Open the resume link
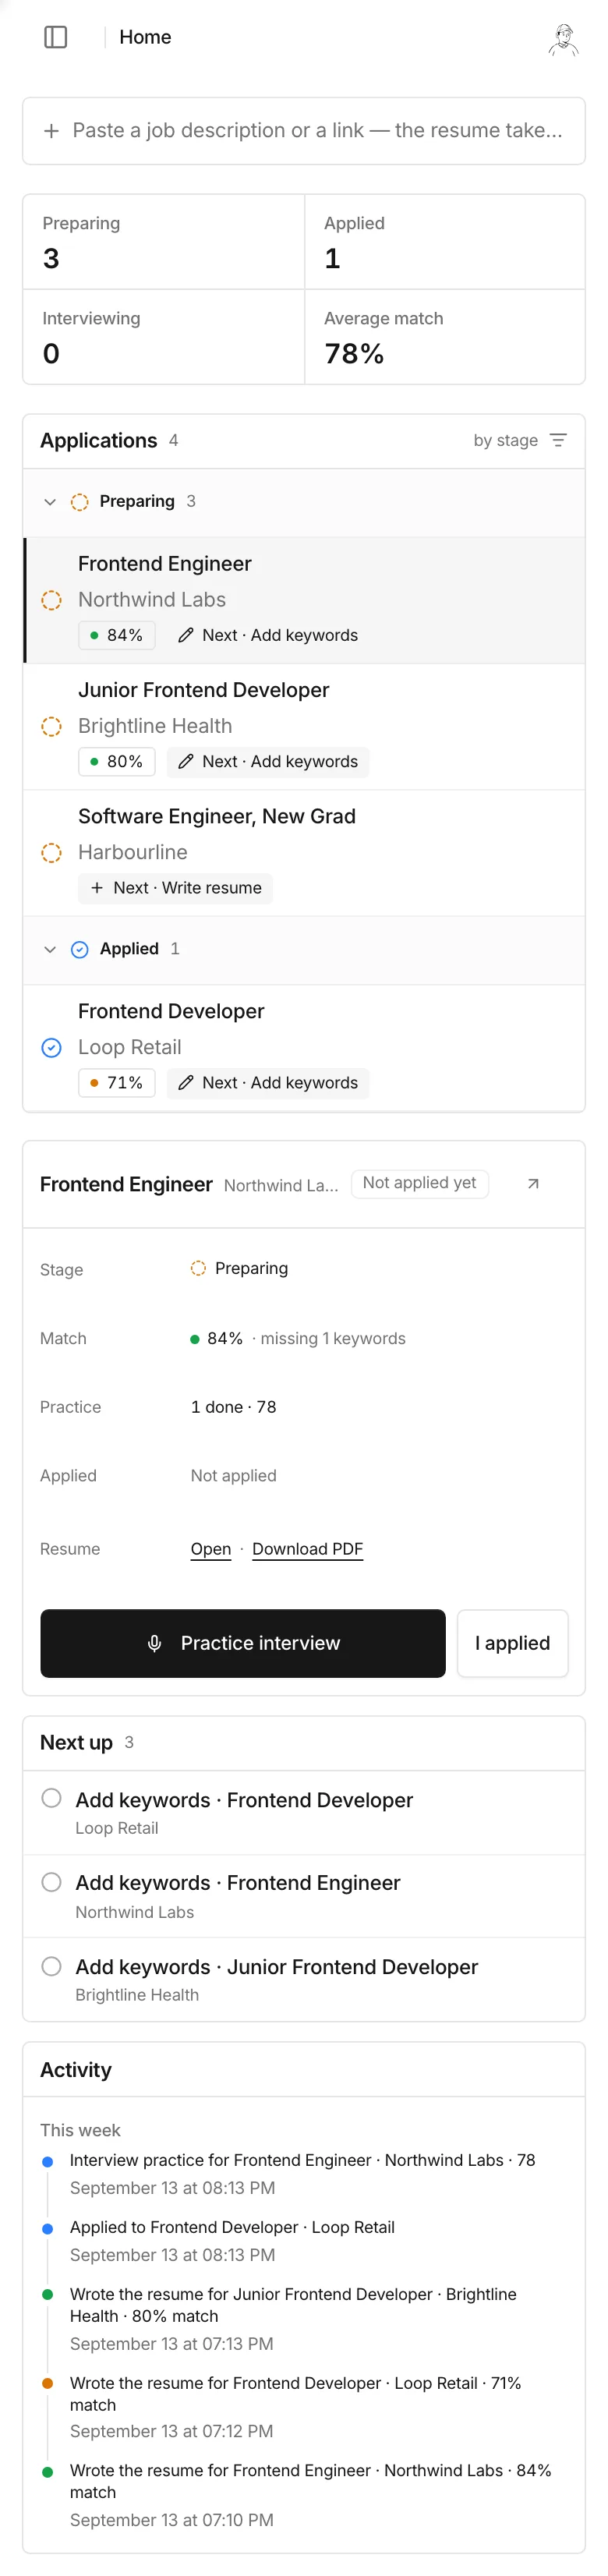The height and width of the screenshot is (2576, 608). pos(211,1548)
